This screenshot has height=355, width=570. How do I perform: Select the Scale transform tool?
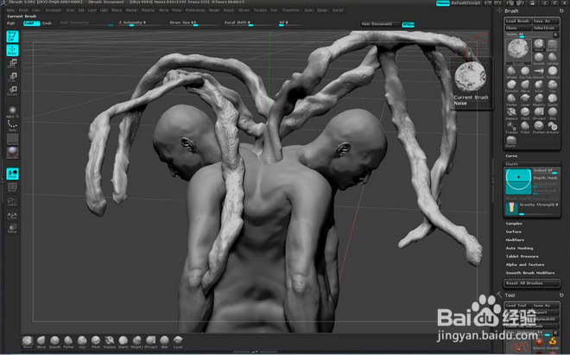point(12,77)
